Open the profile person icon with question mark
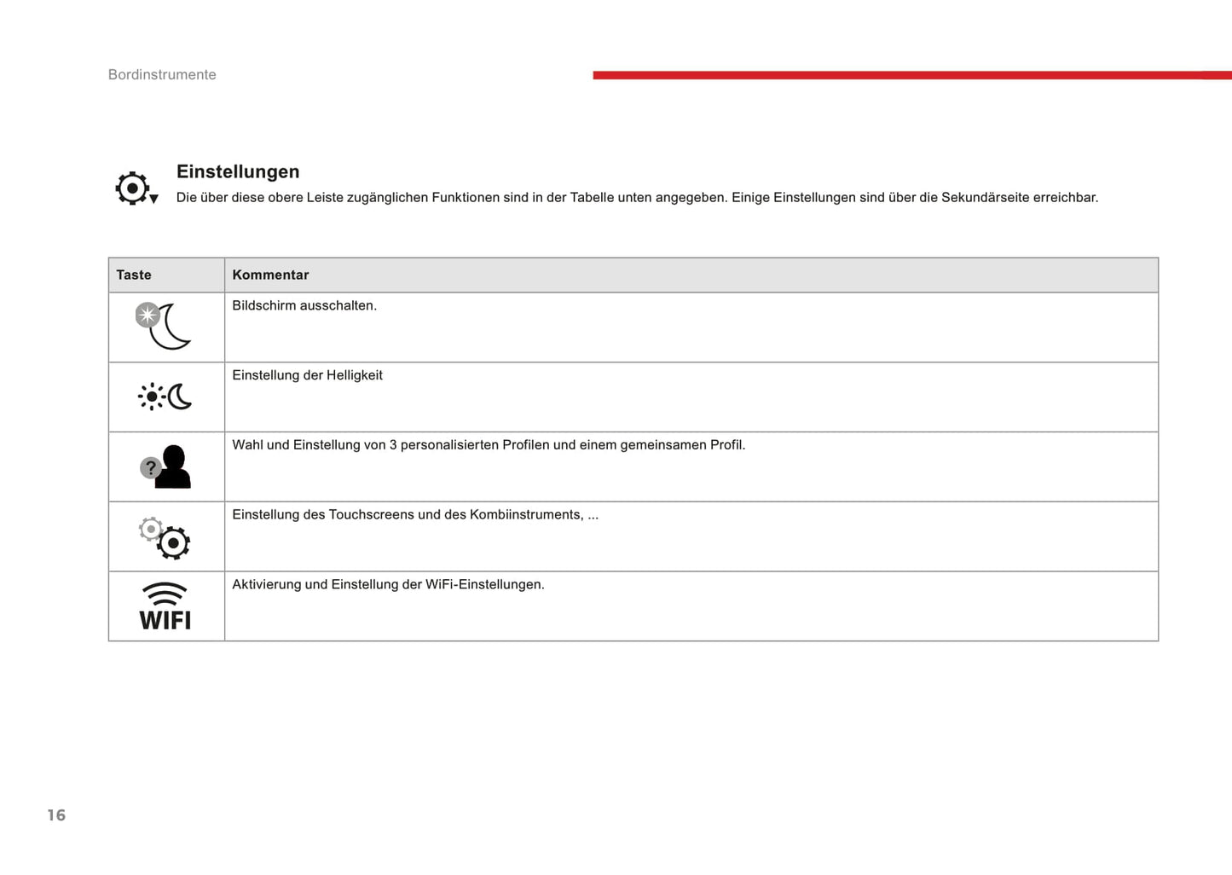This screenshot has height=875, width=1232. [165, 467]
